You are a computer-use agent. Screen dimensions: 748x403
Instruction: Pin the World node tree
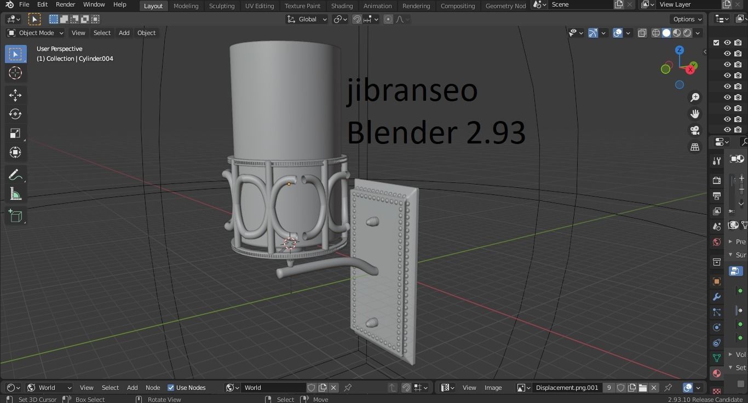(348, 388)
